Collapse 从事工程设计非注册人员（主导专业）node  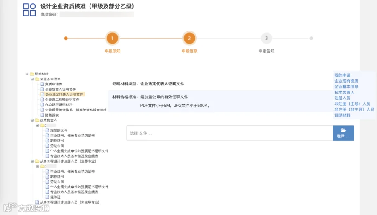[x=32, y=161]
